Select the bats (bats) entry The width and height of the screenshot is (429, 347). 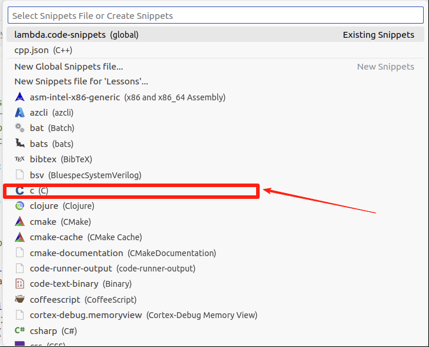click(x=215, y=143)
